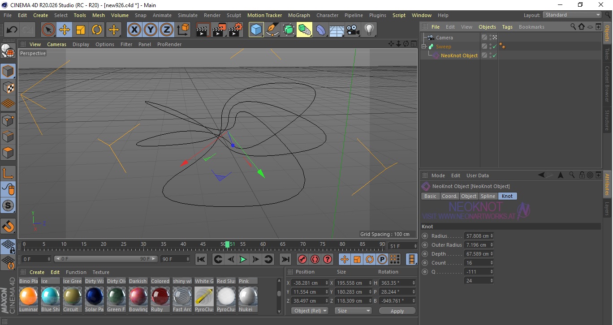This screenshot has height=325, width=613.
Task: Open viewport Cameras menu
Action: coord(56,44)
